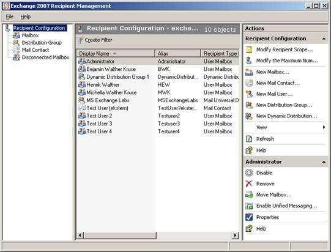Click Michella Walther Kruse mailbox icon
Viewport: 331px width, 252px height.
(82, 92)
